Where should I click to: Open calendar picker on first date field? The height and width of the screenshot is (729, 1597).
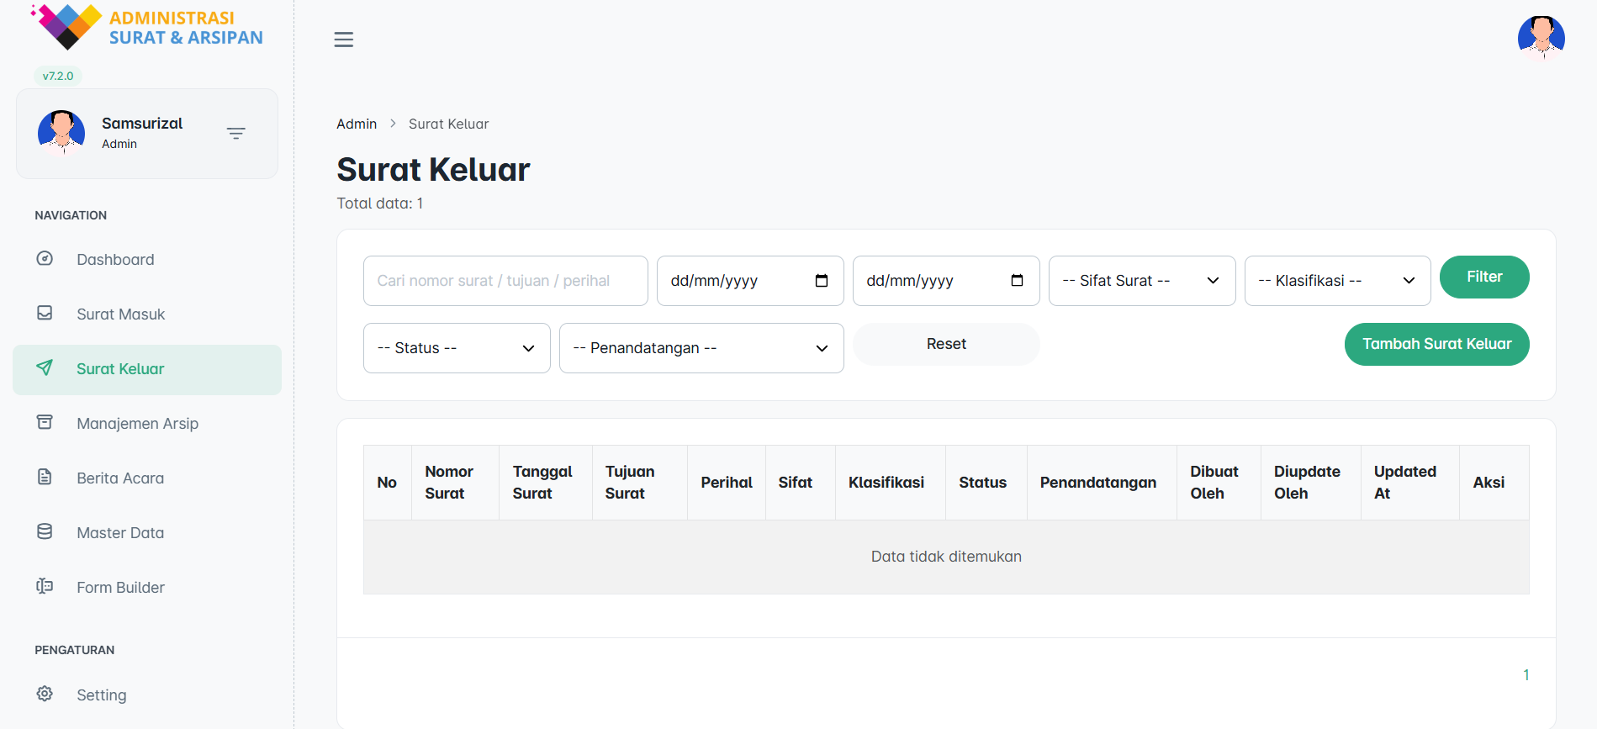[x=822, y=281]
